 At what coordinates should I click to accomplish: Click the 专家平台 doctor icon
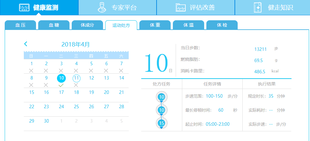102,7
